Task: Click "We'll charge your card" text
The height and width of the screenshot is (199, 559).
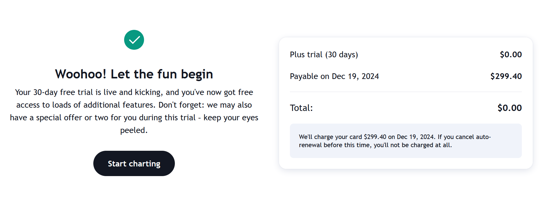Action: tap(330, 137)
